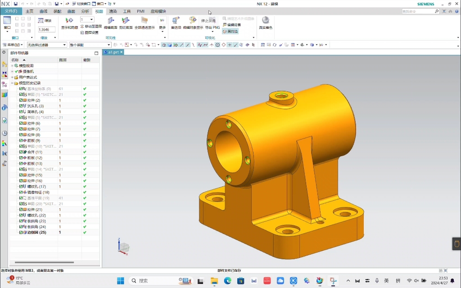Expand the 模型视图 tree node
Screen dimensions: 461x288
(12, 66)
